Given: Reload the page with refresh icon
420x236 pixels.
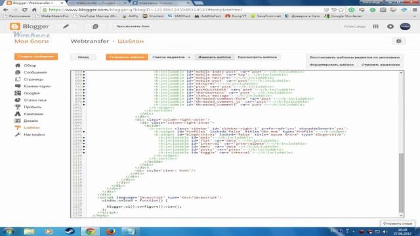Looking at the screenshot, I should [x=25, y=10].
